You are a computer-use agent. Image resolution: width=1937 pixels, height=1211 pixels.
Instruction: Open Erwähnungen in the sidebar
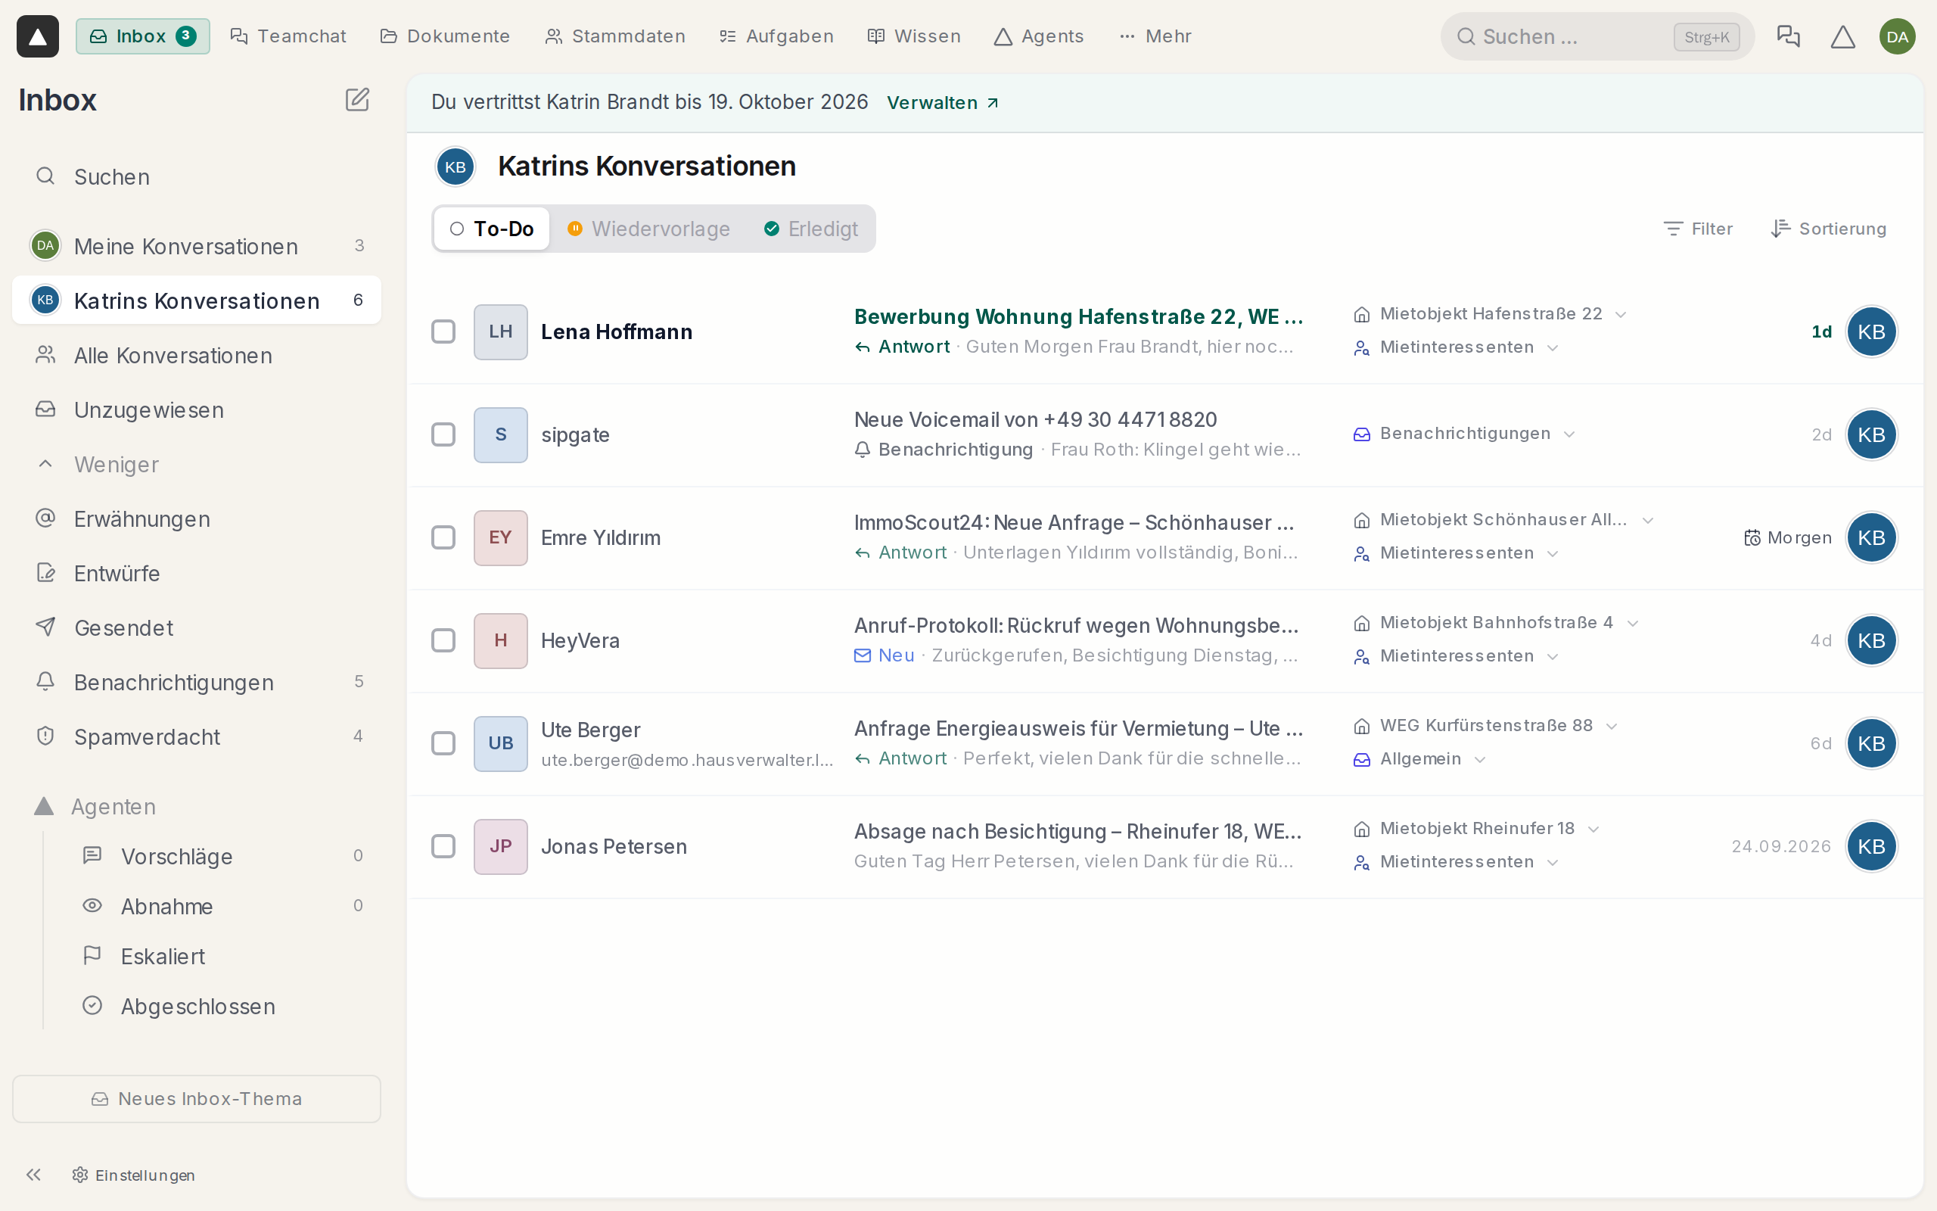tap(197, 519)
